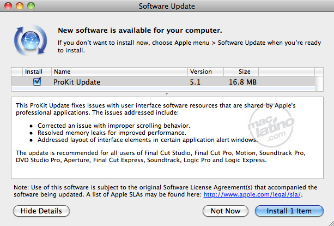Sort by the Size column header
Viewport: 334px width, 226px height.
click(x=241, y=72)
